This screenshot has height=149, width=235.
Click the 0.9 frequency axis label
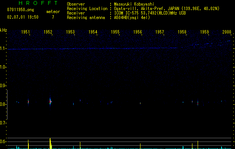pyautogui.click(x=3, y=86)
